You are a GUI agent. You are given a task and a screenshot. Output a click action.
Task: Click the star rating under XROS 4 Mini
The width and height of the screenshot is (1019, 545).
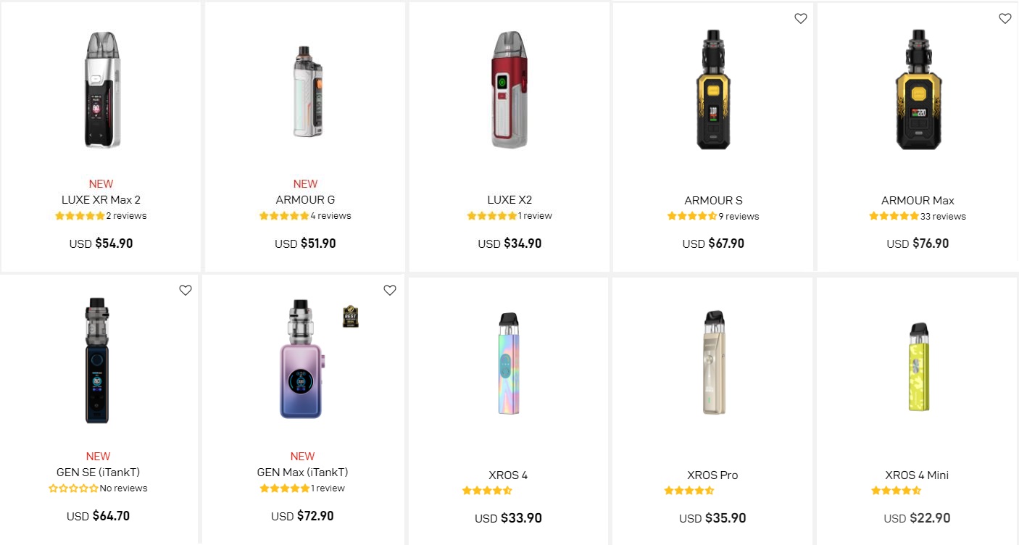pyautogui.click(x=896, y=491)
